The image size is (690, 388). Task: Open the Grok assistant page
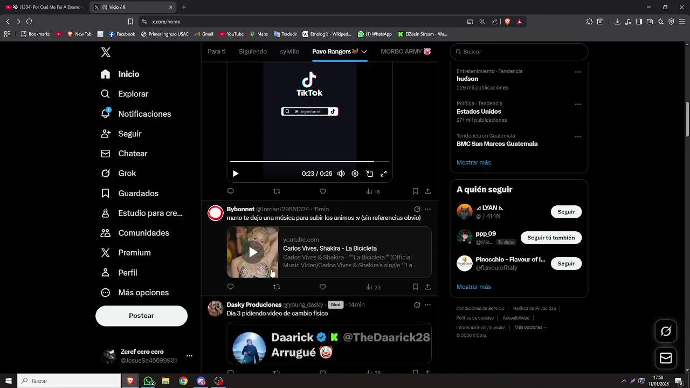pos(119,174)
